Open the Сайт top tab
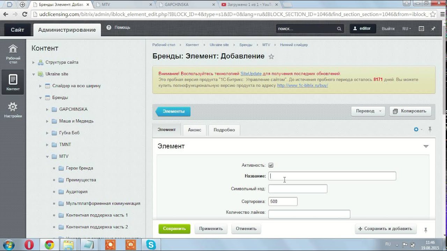The height and width of the screenshot is (251, 447). tap(17, 30)
